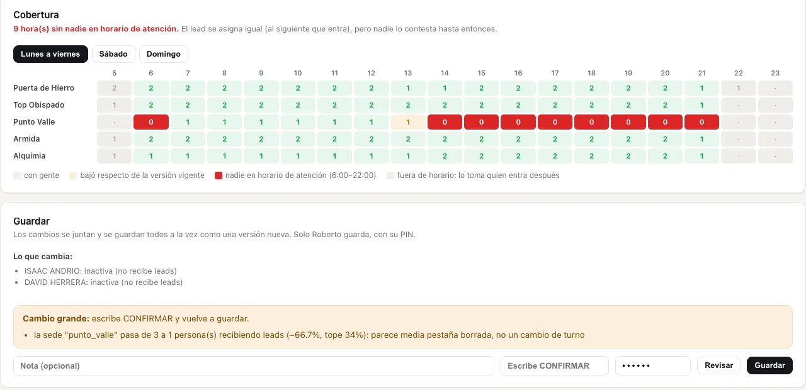Click the red Punto Valle cell at hour 18
This screenshot has height=390, width=806.
(592, 122)
